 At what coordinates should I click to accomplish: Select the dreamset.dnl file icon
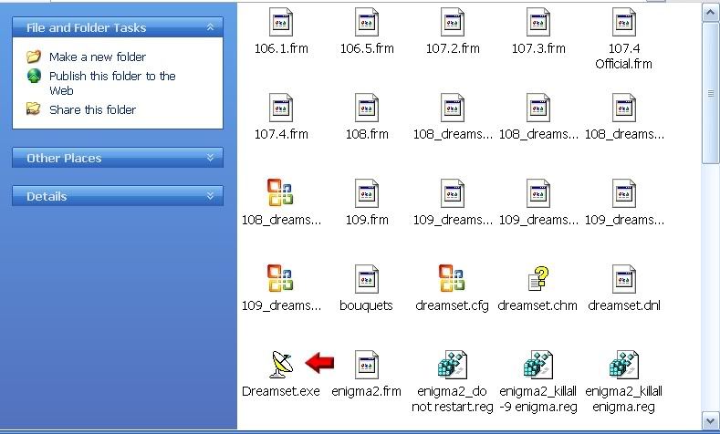click(624, 279)
